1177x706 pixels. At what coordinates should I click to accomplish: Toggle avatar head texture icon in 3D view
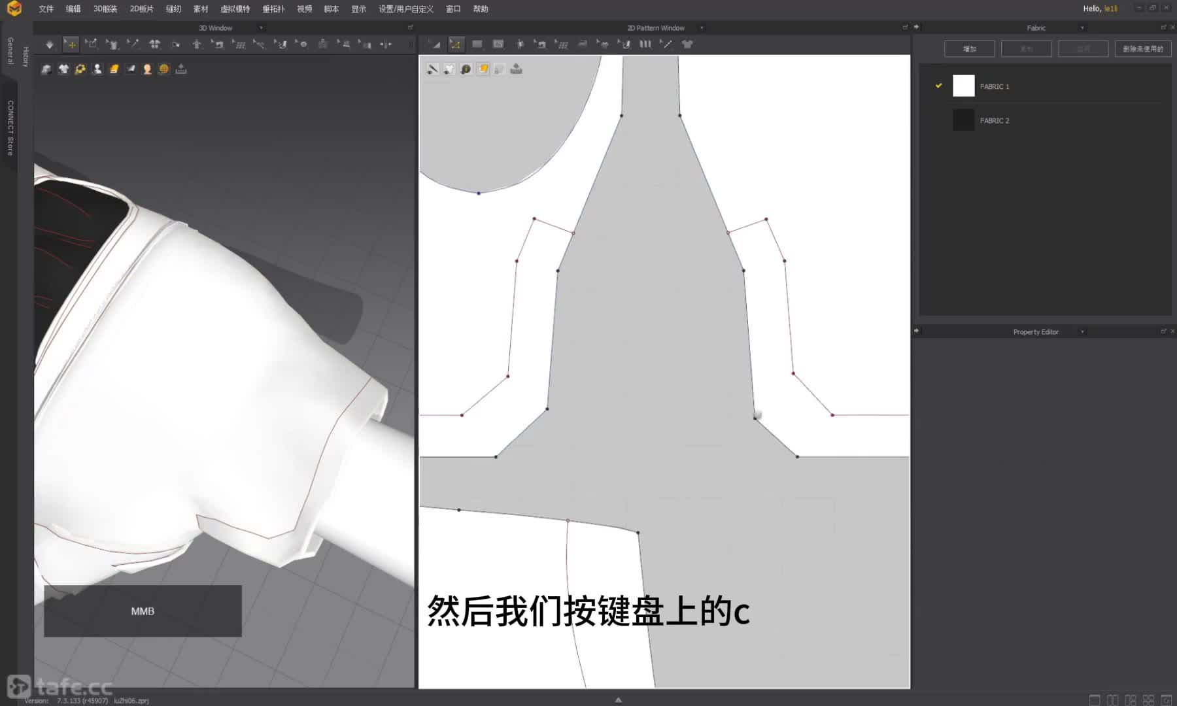pyautogui.click(x=147, y=69)
